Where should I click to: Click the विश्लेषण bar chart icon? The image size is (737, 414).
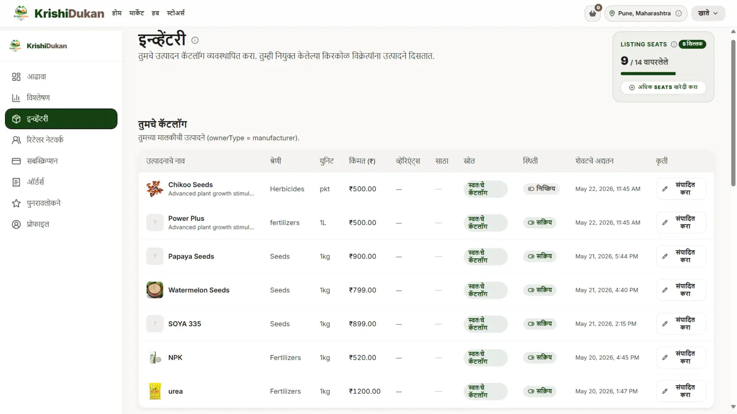(x=16, y=98)
